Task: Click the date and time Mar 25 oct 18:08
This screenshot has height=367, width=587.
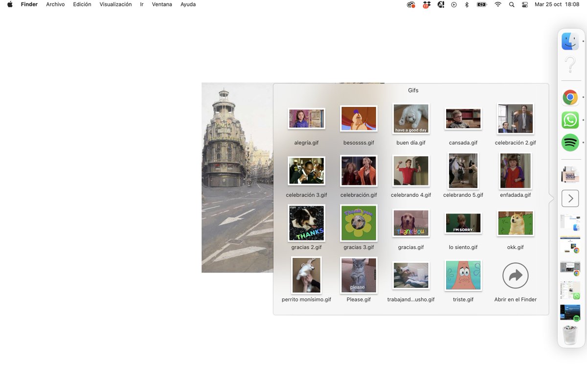Action: (x=557, y=4)
